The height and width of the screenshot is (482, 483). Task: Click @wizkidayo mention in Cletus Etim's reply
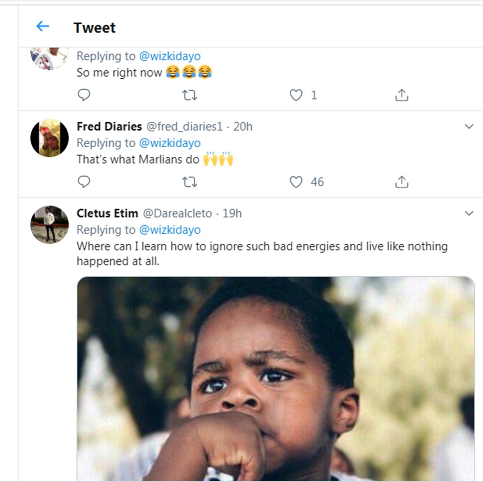pos(169,230)
